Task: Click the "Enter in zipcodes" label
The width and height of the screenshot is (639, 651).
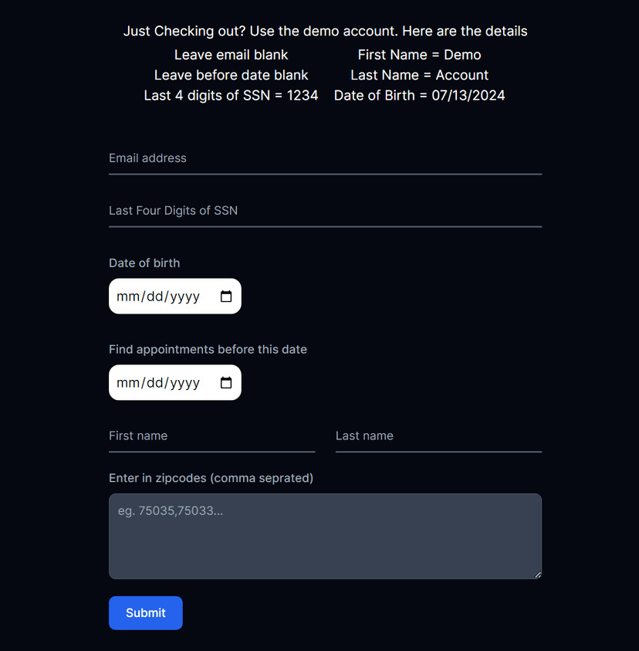Action: pyautogui.click(x=211, y=478)
